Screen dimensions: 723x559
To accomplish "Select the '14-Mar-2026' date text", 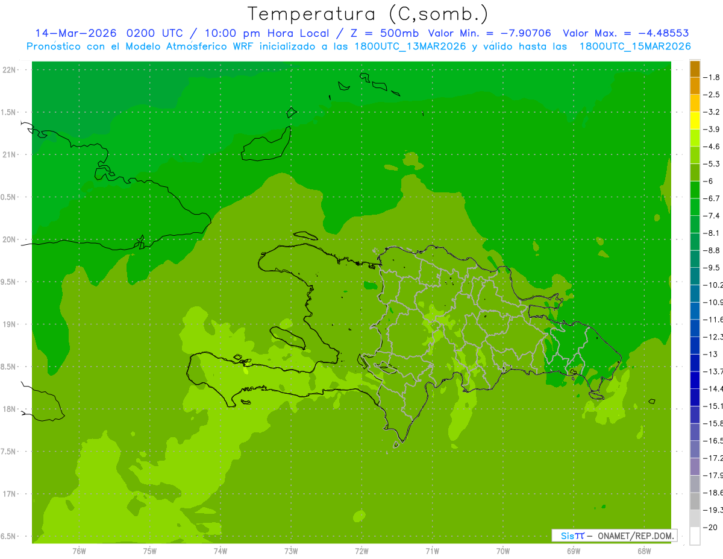I will click(77, 33).
